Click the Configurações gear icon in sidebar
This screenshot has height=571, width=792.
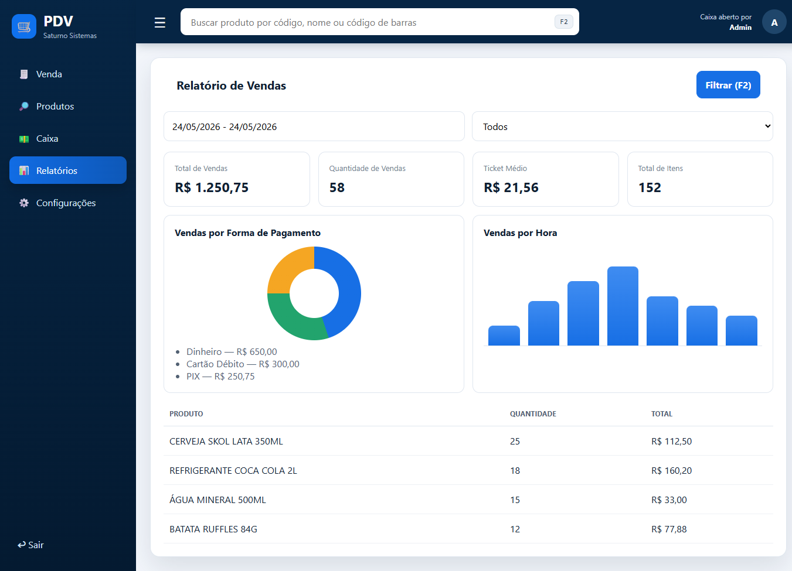pos(24,203)
